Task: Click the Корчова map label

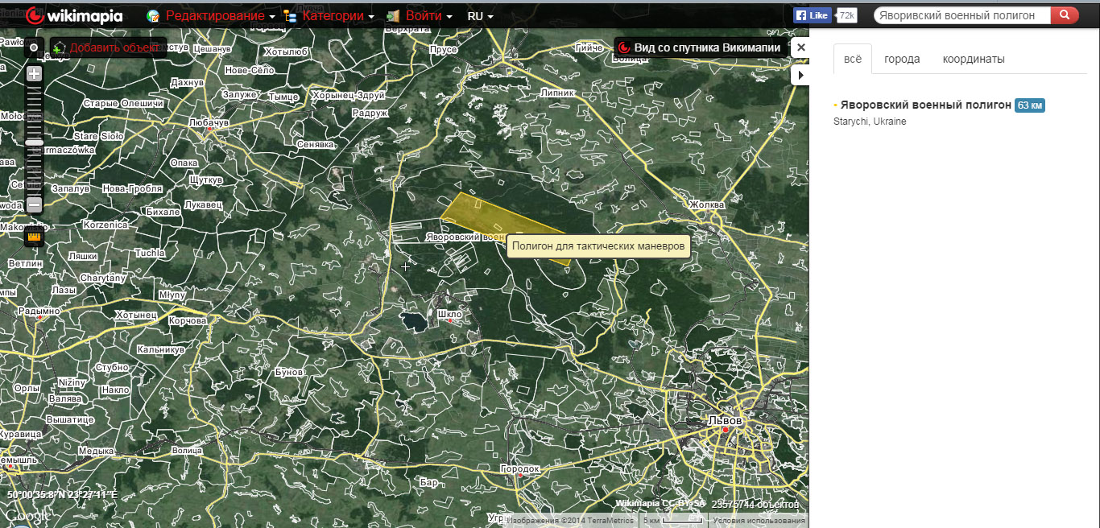Action: point(188,320)
